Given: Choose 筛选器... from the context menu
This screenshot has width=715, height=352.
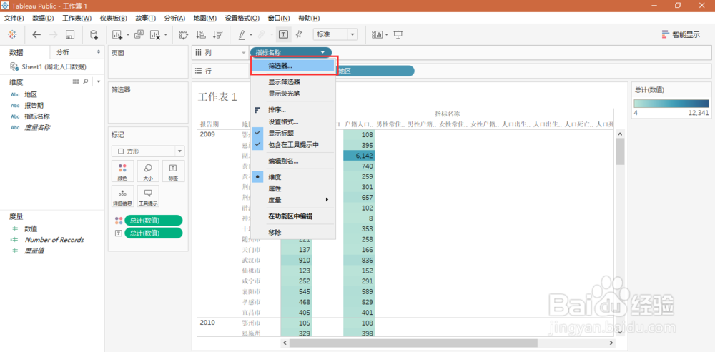Looking at the screenshot, I should (x=293, y=66).
